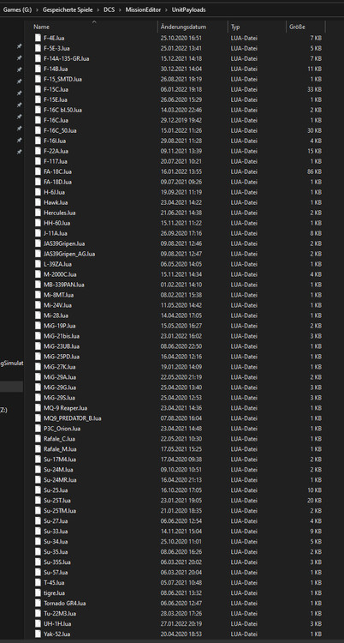Click the file icon of F-14B.lua
344x643 pixels.
(39, 69)
